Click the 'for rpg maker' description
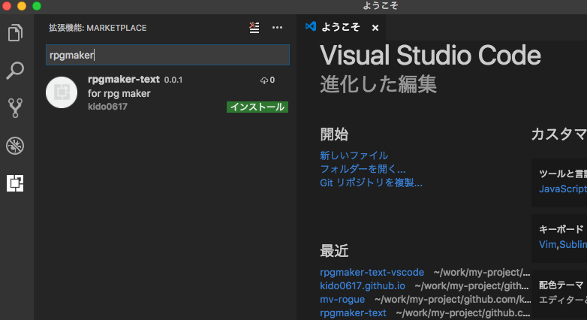 click(x=119, y=93)
